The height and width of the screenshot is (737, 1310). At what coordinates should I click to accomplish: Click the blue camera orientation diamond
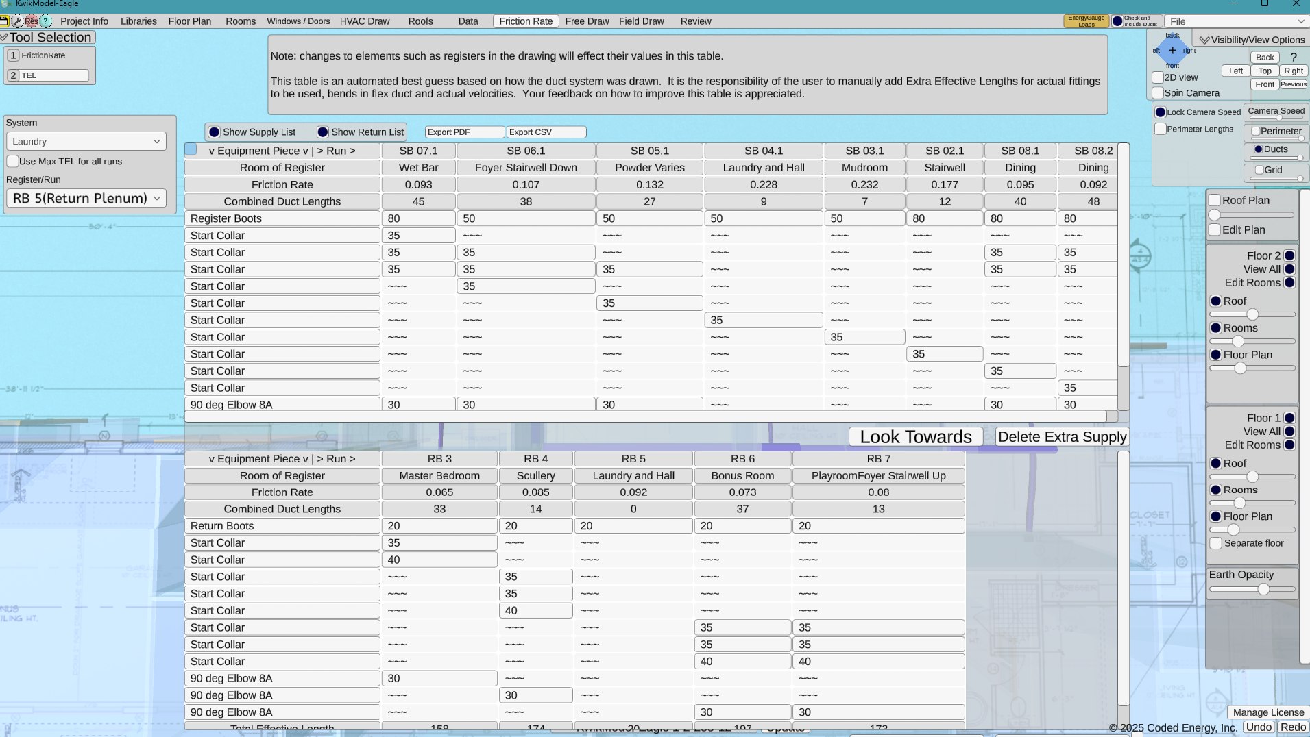pos(1172,50)
